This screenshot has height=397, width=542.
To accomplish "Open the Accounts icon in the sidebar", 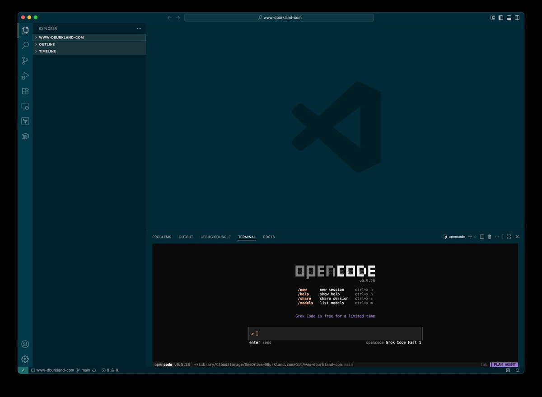I will pyautogui.click(x=25, y=344).
